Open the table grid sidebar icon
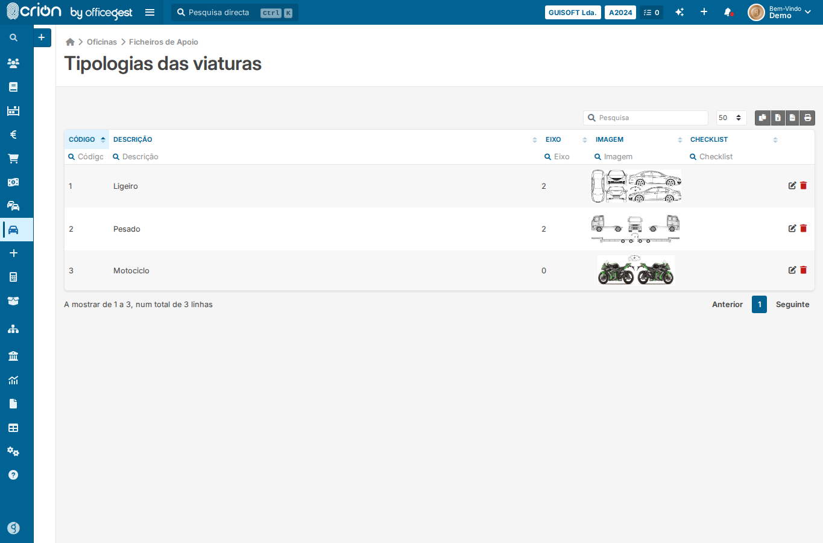 pos(13,428)
